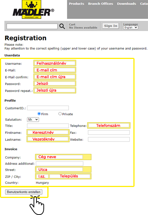Click the Sign In button
The width and height of the screenshot is (148, 215).
[x=110, y=26]
